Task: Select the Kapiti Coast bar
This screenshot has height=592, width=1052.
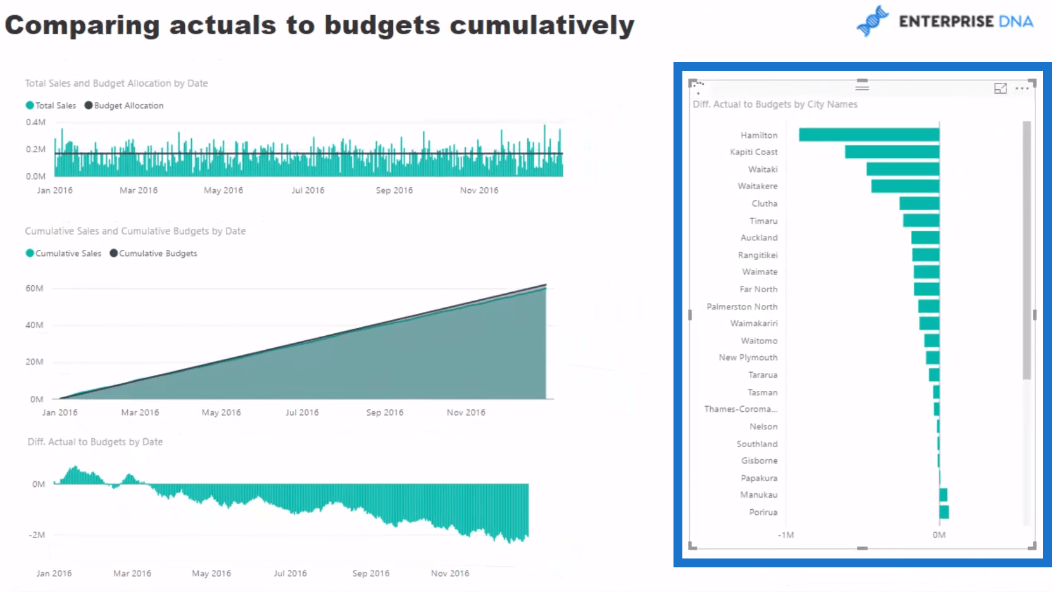Action: pyautogui.click(x=891, y=152)
